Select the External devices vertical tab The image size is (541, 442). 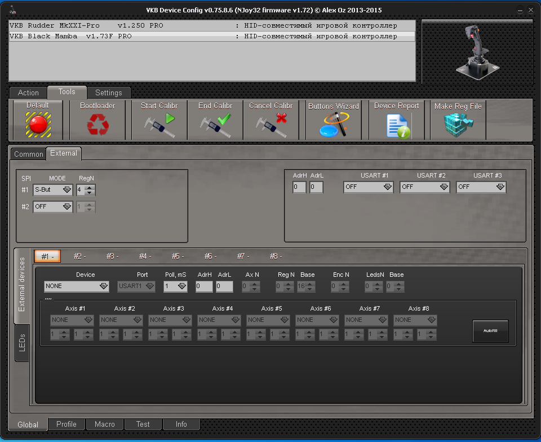coord(22,285)
